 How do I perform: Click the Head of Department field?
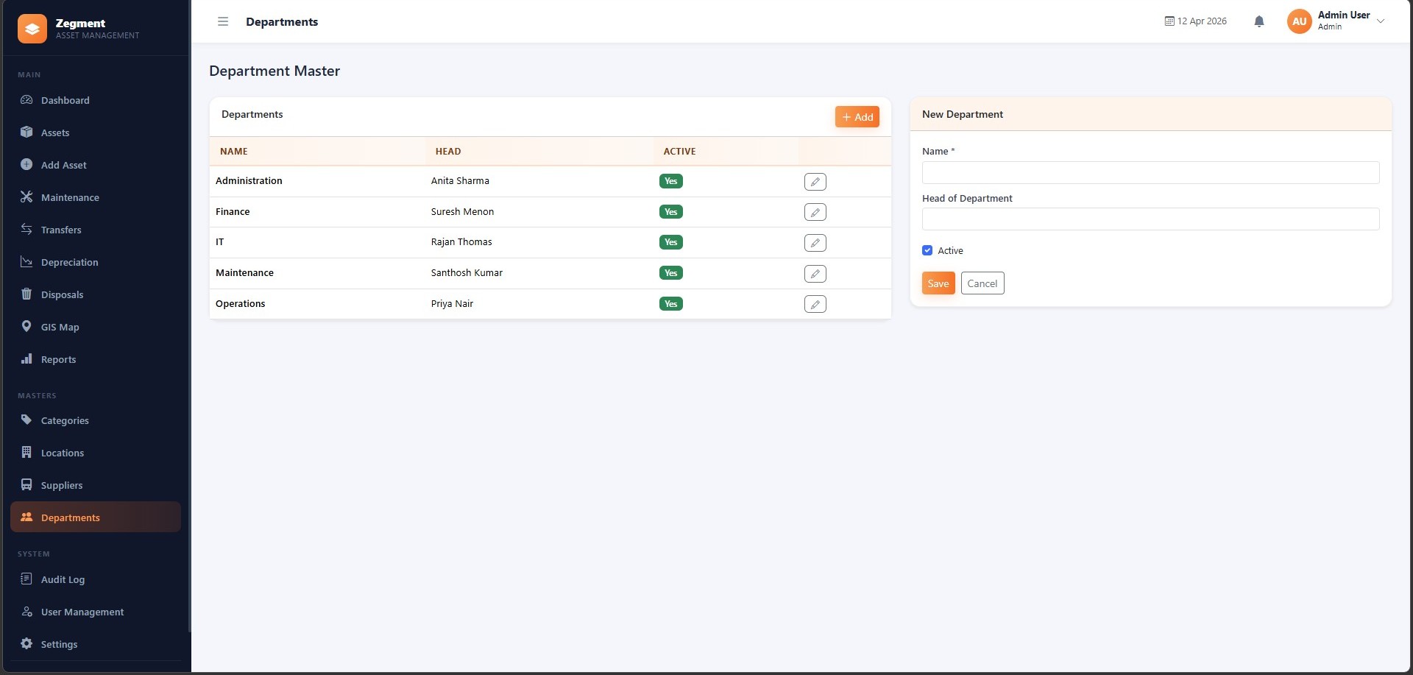click(x=1150, y=219)
